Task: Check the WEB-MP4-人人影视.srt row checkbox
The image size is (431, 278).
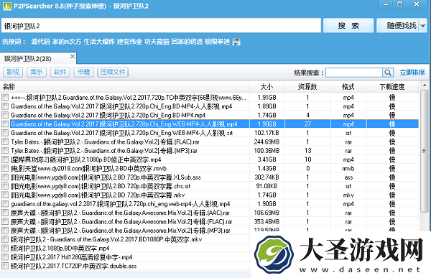Action: pyautogui.click(x=5, y=133)
